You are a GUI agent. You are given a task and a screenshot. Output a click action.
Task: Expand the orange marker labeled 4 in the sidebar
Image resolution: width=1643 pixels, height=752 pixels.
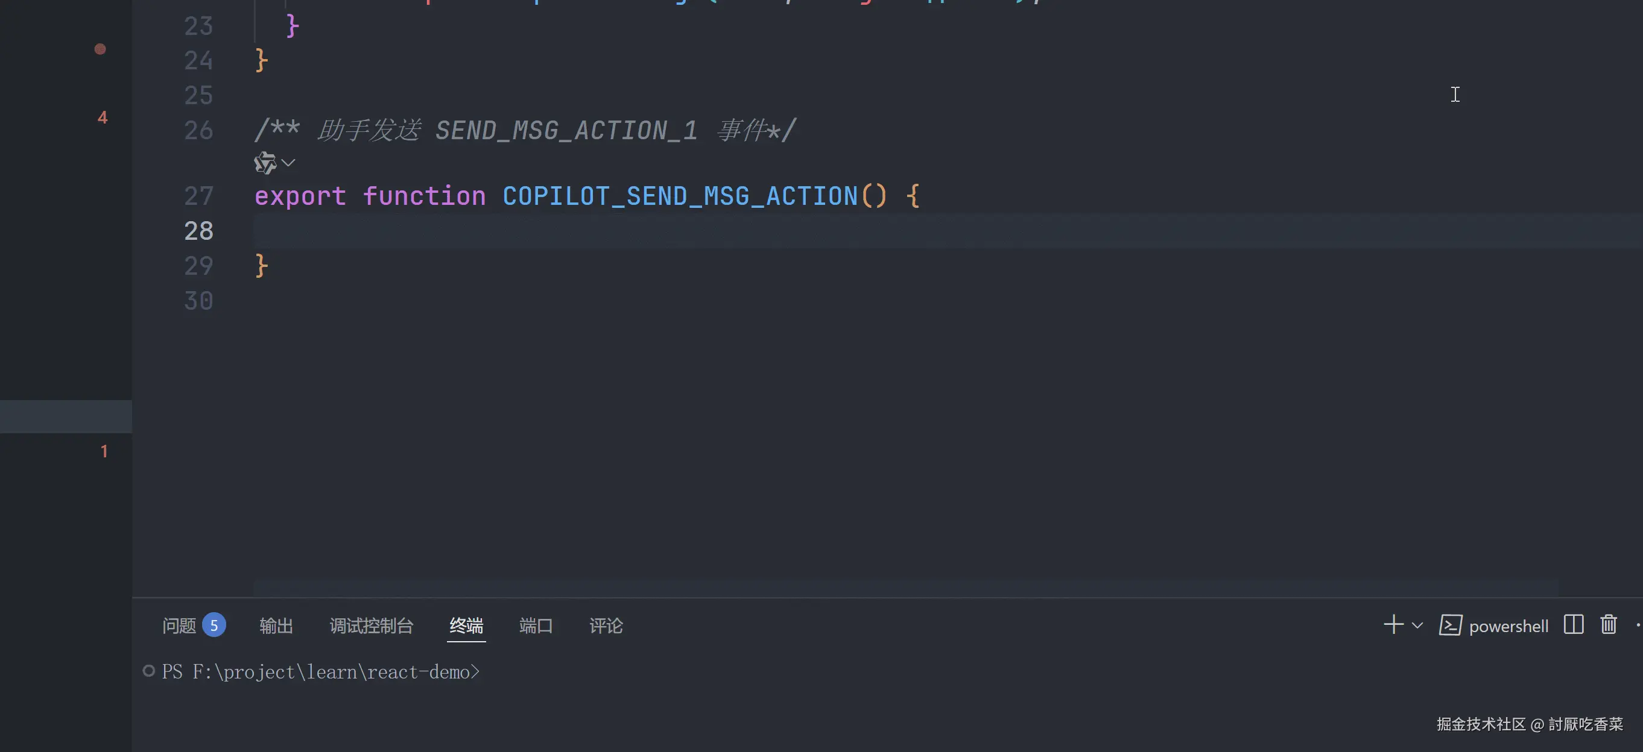point(102,117)
